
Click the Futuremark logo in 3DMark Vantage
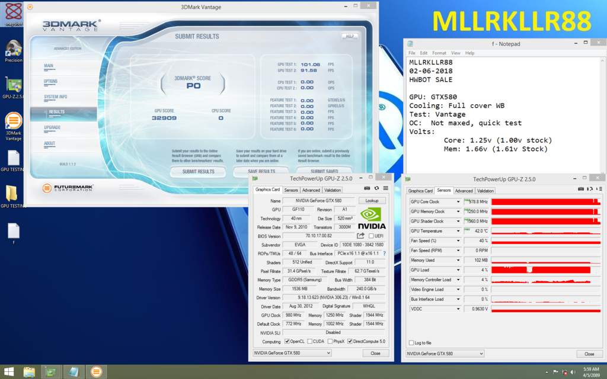(x=68, y=188)
